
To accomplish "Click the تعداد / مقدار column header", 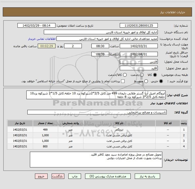I will [x=45, y=123].
